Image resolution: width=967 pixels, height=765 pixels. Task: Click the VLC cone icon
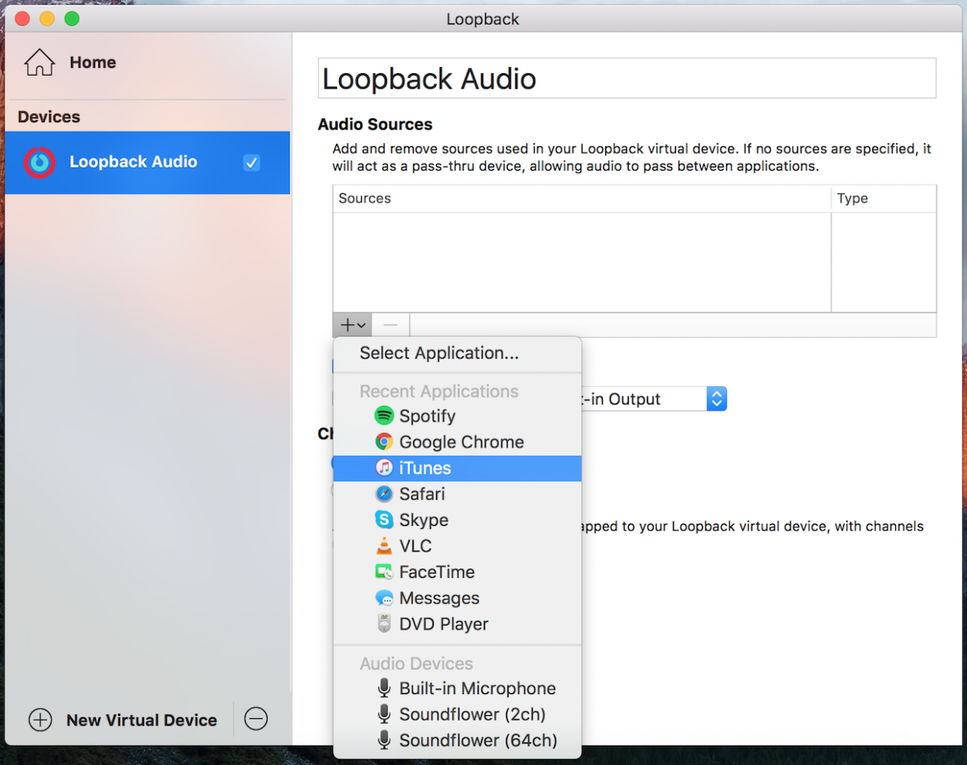point(384,546)
